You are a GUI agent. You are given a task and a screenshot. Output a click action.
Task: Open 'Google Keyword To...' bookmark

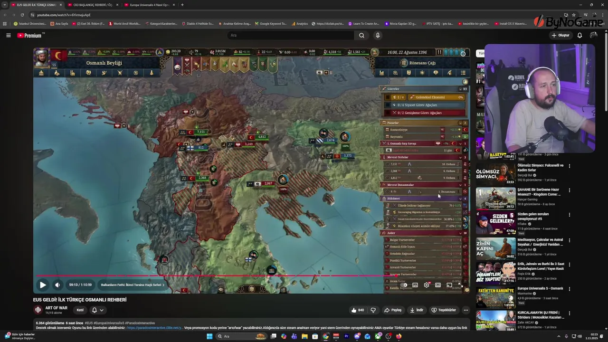271,23
